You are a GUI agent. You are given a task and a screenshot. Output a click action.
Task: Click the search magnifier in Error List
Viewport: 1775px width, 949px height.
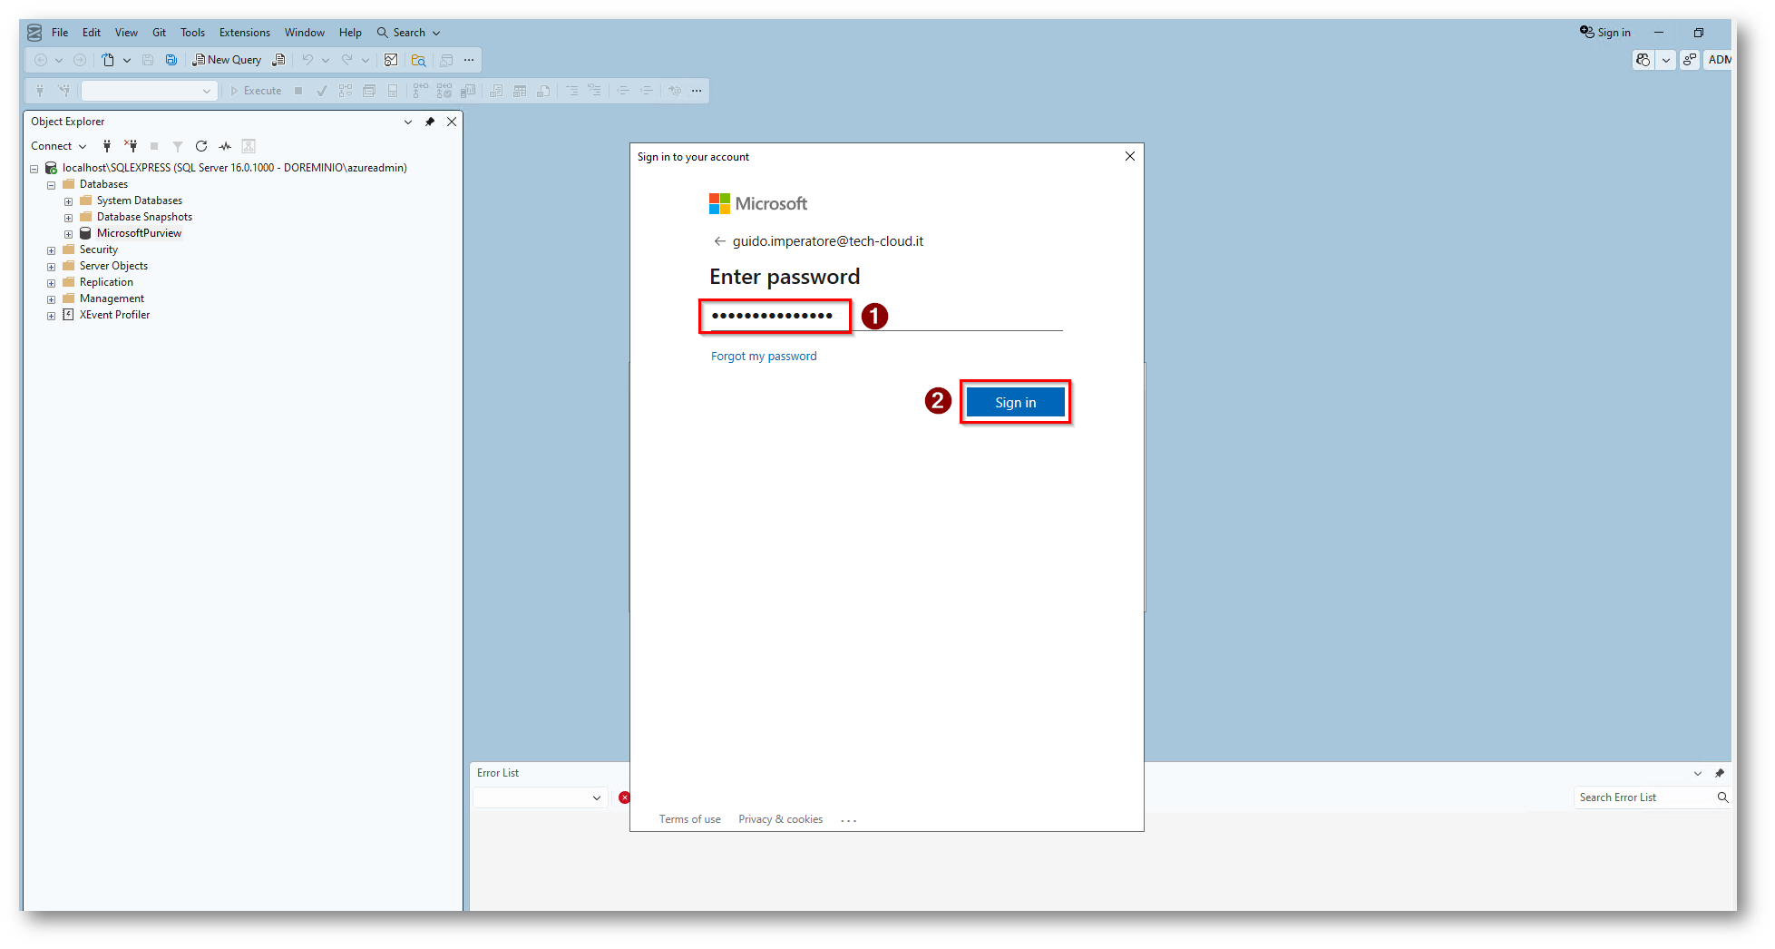[1722, 797]
